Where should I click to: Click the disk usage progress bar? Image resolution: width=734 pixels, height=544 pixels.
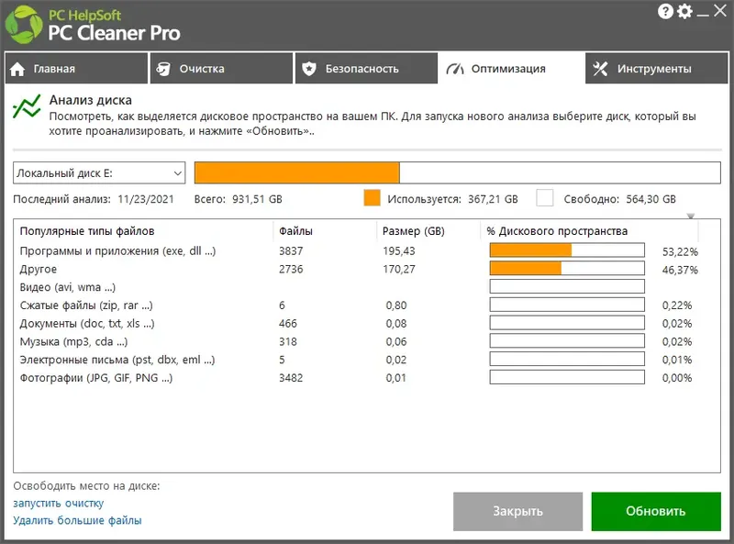pyautogui.click(x=457, y=172)
